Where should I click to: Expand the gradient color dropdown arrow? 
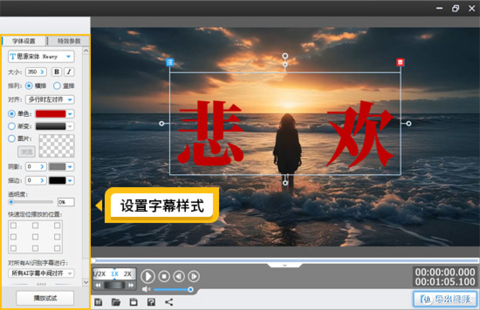(70, 126)
